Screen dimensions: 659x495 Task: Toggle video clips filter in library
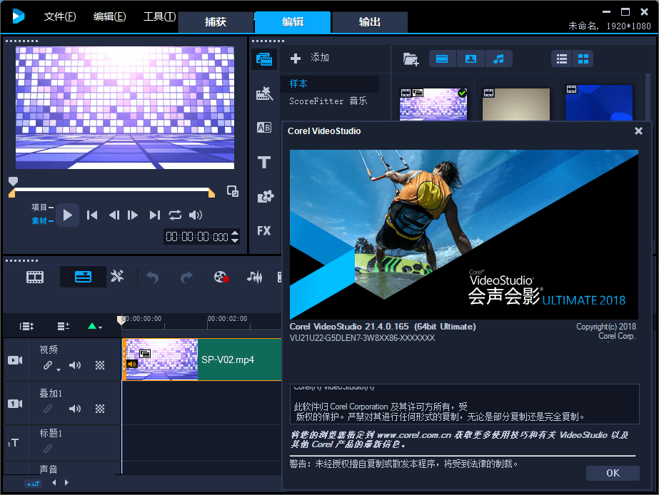pyautogui.click(x=442, y=58)
